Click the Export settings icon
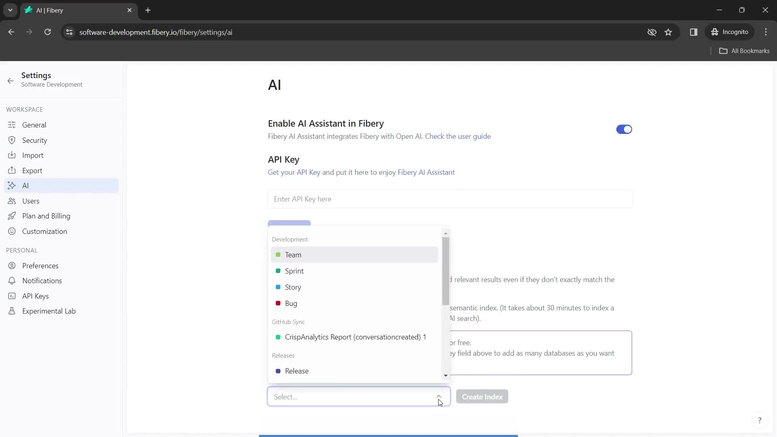Viewport: 777px width, 437px height. click(x=12, y=170)
